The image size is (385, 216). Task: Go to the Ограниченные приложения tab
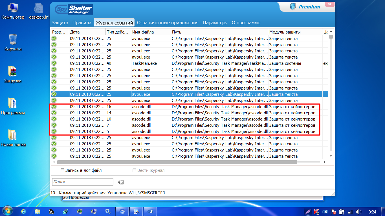click(x=168, y=23)
